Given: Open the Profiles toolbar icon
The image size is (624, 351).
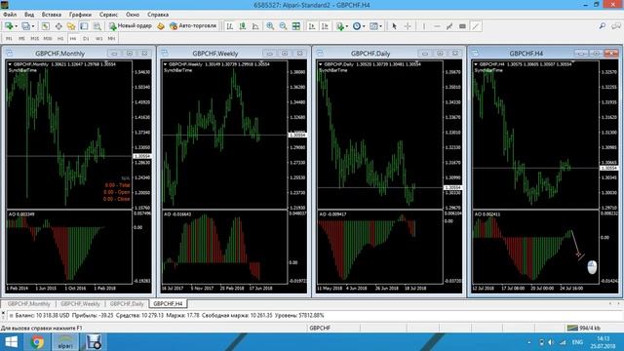Looking at the screenshot, I should pyautogui.click(x=25, y=26).
